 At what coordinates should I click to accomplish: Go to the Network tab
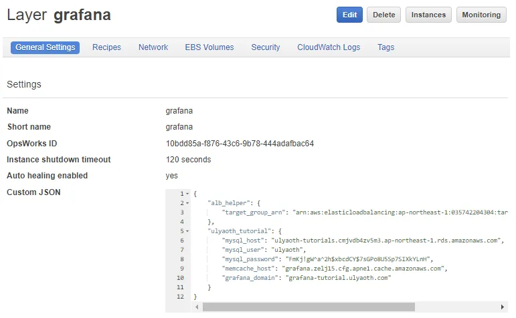(153, 47)
